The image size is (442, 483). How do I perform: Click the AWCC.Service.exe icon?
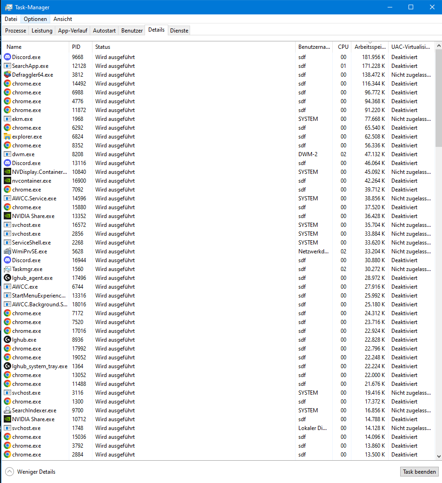point(7,198)
